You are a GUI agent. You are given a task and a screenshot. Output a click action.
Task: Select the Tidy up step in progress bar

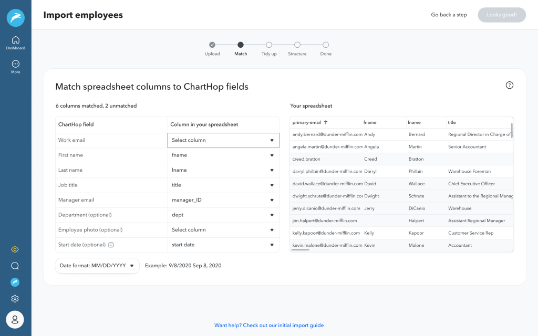pos(268,45)
